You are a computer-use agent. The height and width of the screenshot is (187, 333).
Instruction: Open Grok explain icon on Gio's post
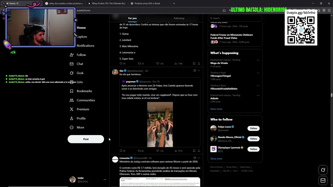[x=195, y=71]
